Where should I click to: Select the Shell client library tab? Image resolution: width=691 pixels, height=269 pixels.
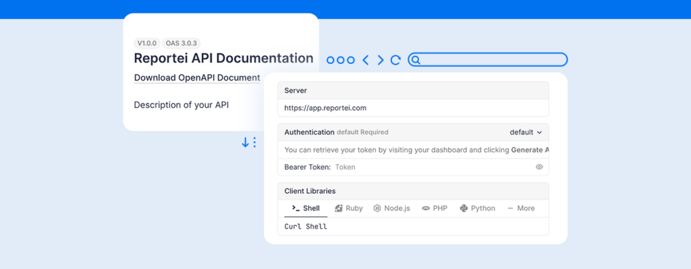tap(306, 208)
